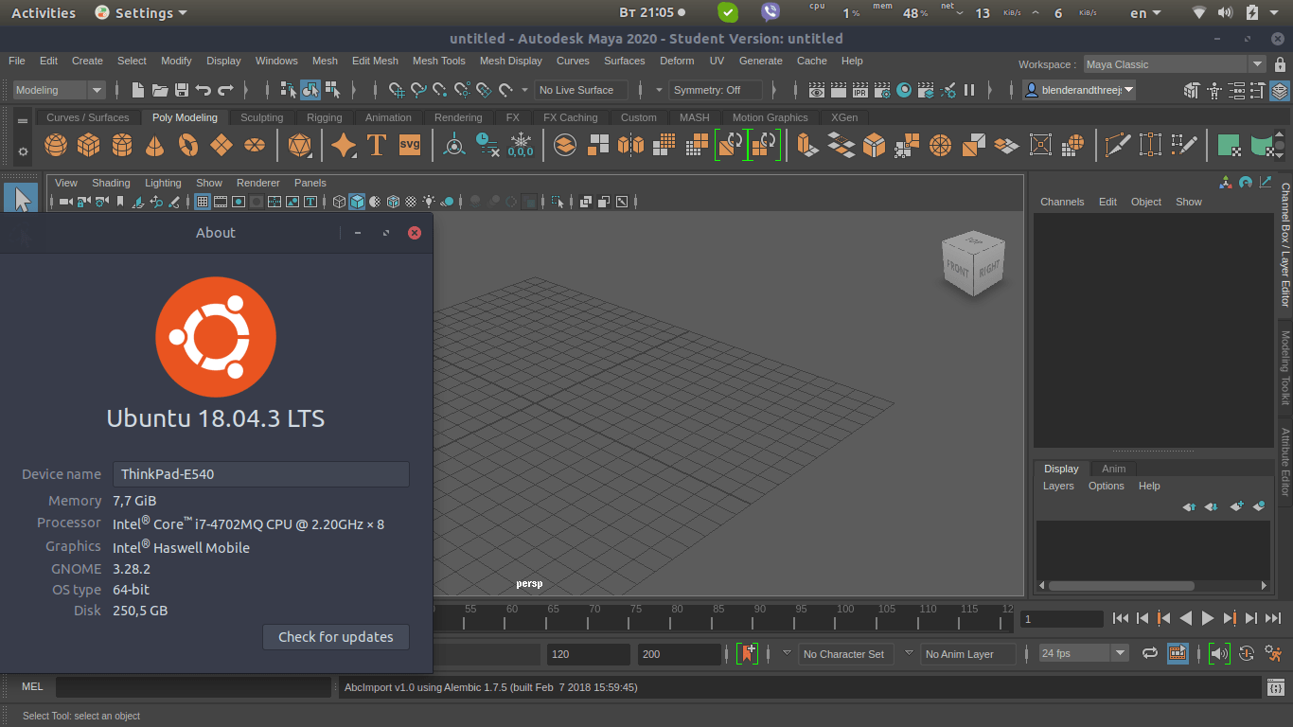Image resolution: width=1293 pixels, height=727 pixels.
Task: Switch to the Anim layer tab
Action: [1114, 469]
